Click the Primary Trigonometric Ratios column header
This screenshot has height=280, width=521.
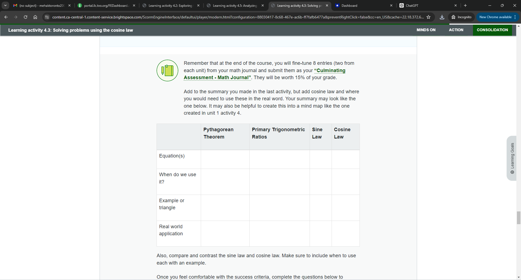[x=279, y=137]
